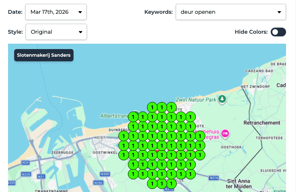Click the N34 road shield

[x=26, y=162]
